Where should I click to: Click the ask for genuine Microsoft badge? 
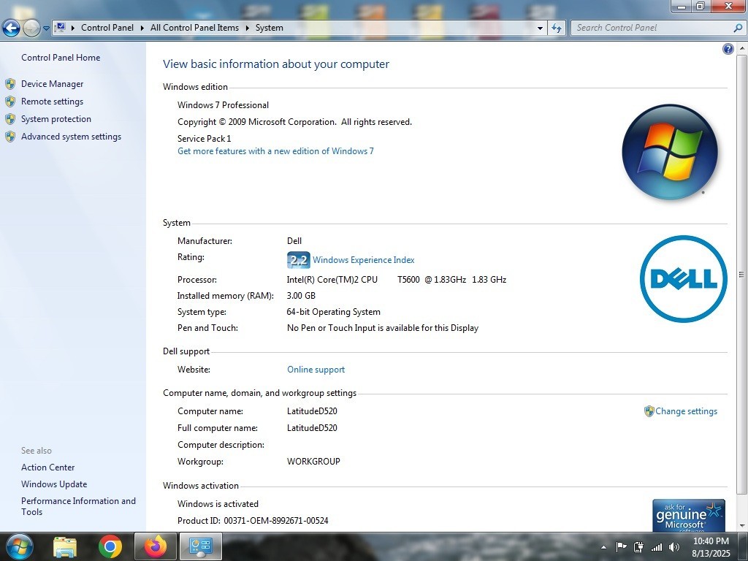pos(688,515)
